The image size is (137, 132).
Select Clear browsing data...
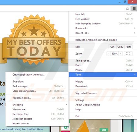[37, 91]
